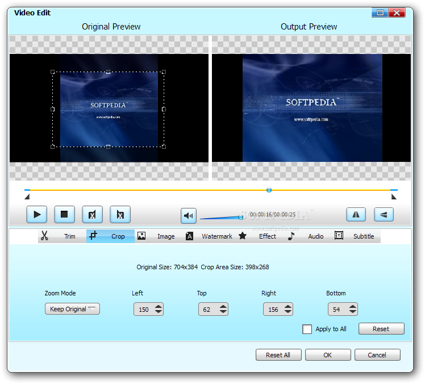Click the crop box bottom-right handle
The height and width of the screenshot is (384, 425).
click(164, 147)
